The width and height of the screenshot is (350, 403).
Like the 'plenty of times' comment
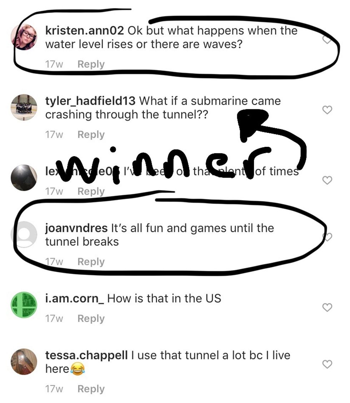[327, 180]
